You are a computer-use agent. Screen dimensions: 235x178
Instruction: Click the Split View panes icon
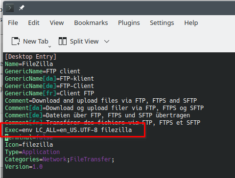[x=63, y=41]
